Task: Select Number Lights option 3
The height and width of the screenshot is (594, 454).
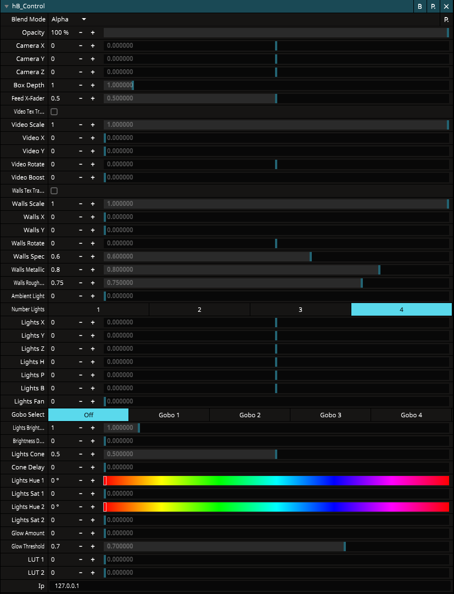Action: pos(300,310)
